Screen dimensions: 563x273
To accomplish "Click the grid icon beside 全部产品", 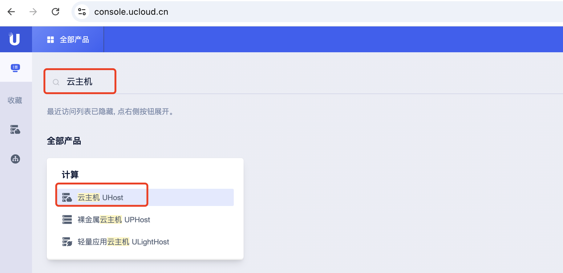I will click(x=51, y=40).
